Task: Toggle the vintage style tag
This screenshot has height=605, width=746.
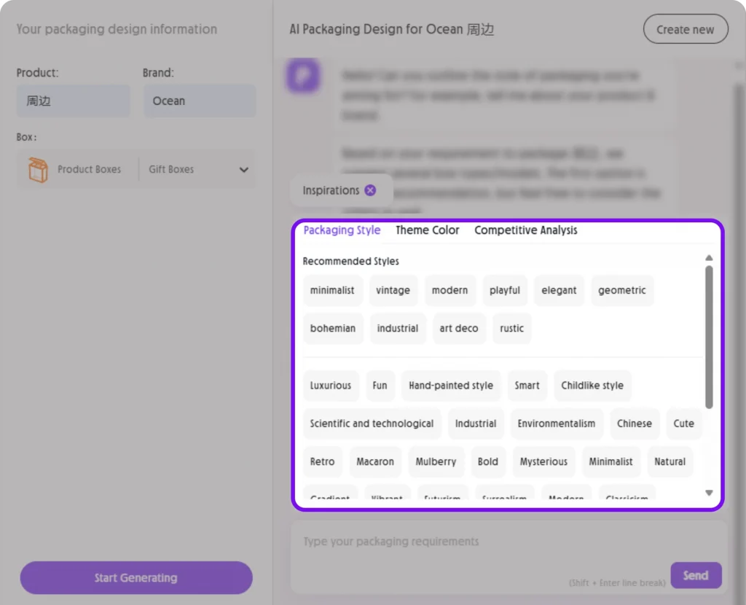Action: click(393, 290)
